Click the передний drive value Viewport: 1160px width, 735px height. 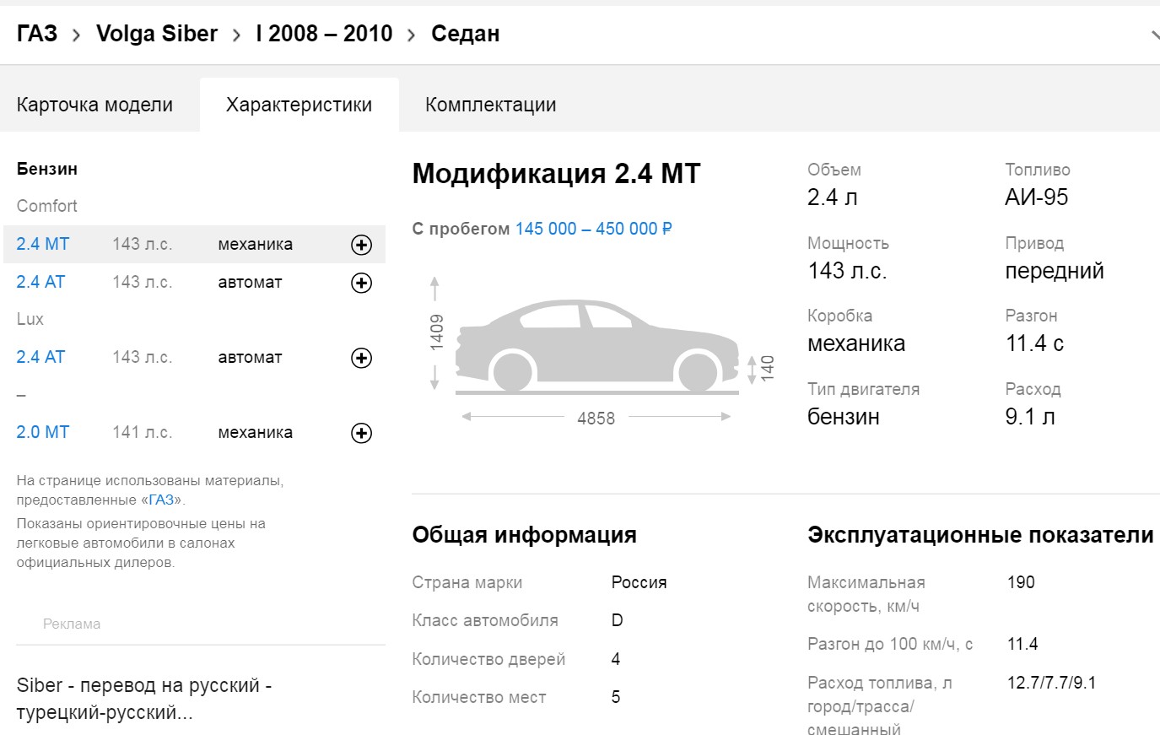pyautogui.click(x=1055, y=271)
